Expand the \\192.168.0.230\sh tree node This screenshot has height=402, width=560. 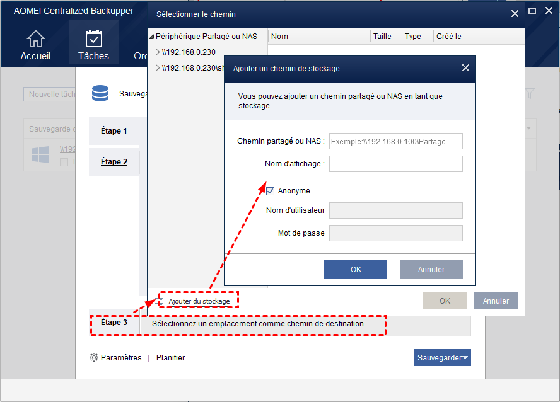pyautogui.click(x=158, y=68)
